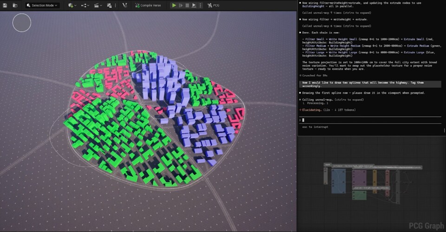Click the circle widget in viewport corner
The width and height of the screenshot is (446, 232).
click(22, 23)
